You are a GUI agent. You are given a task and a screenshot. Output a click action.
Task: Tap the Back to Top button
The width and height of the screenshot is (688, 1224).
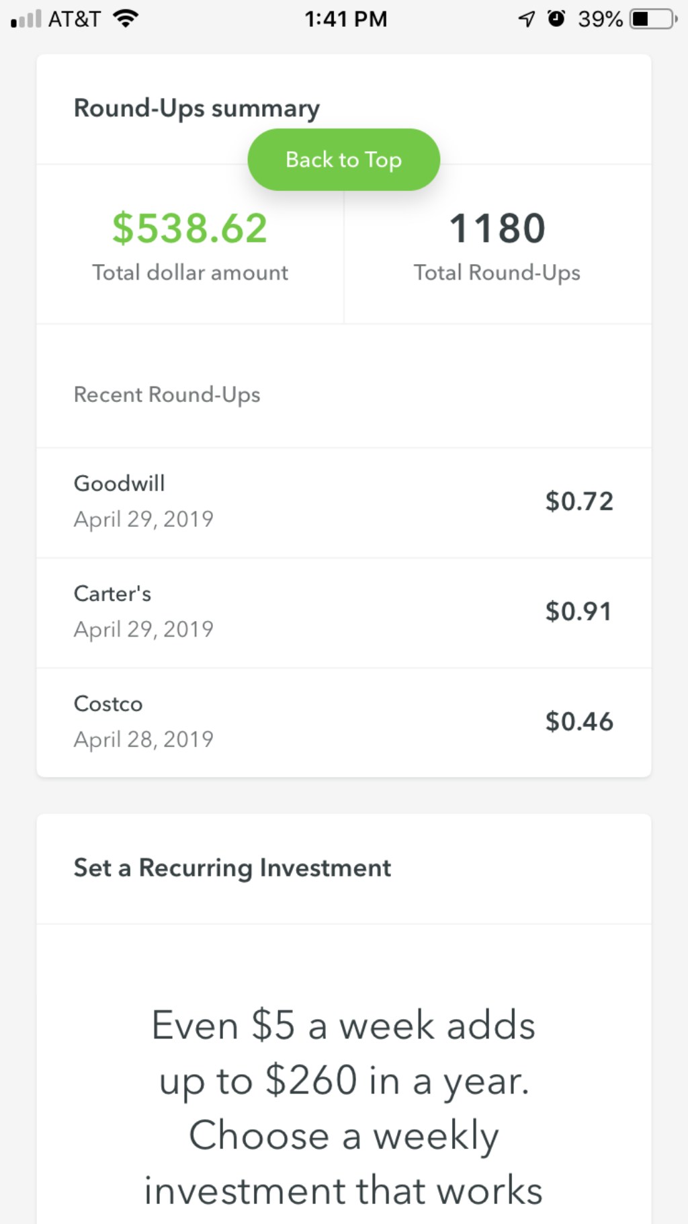(x=343, y=160)
